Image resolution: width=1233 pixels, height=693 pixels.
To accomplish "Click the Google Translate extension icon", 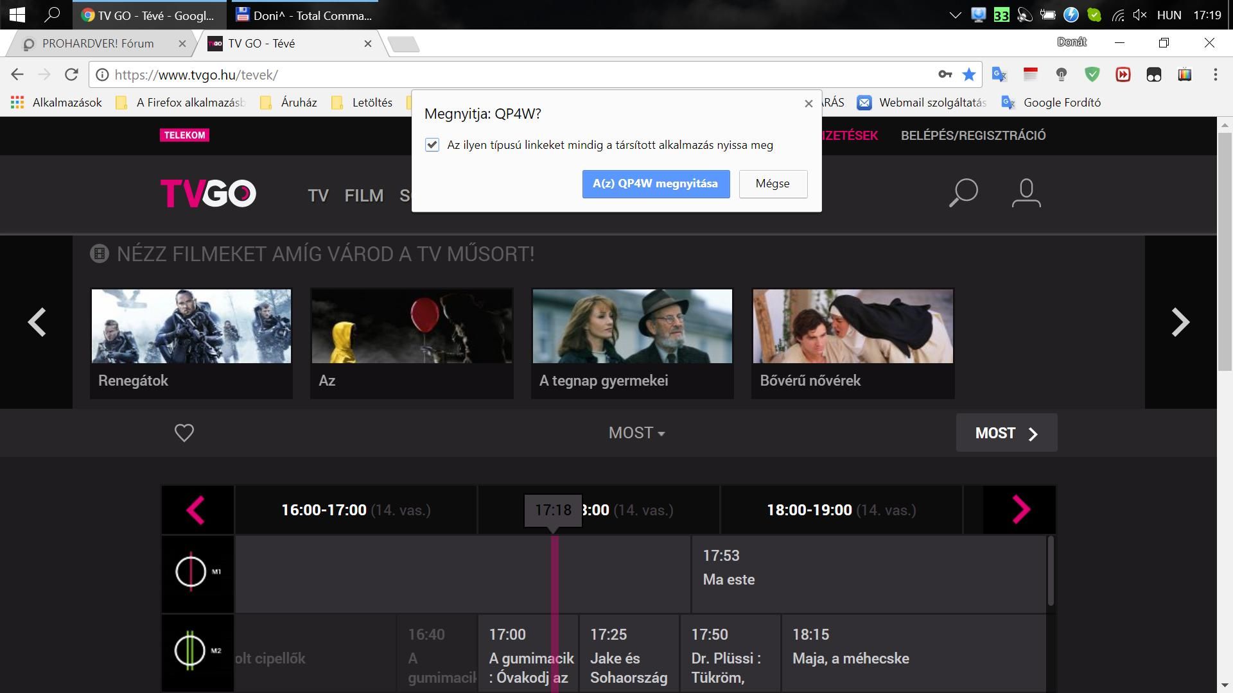I will tap(999, 74).
